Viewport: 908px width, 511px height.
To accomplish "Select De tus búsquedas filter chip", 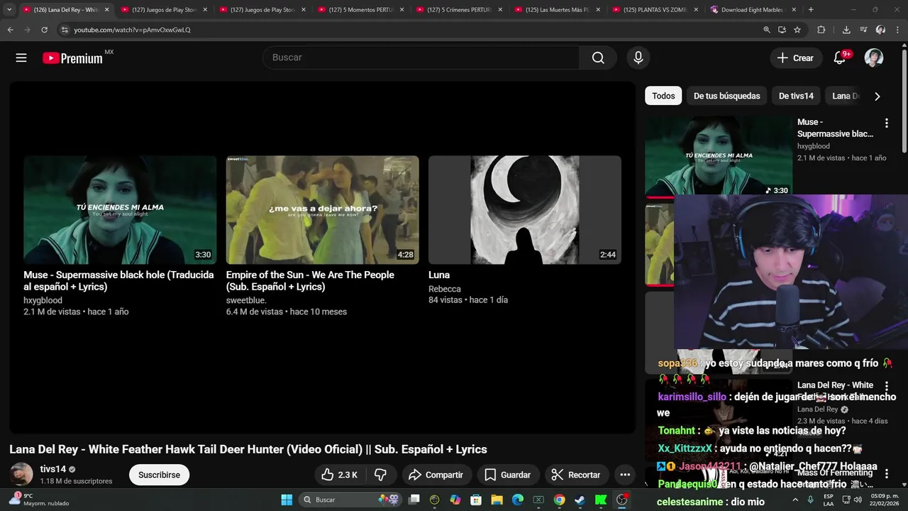I will coord(726,96).
